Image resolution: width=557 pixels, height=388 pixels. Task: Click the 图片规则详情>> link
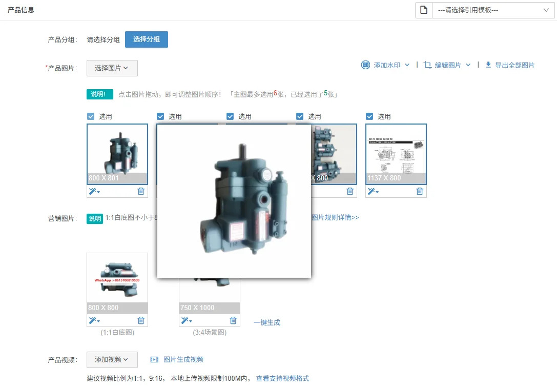(x=335, y=217)
